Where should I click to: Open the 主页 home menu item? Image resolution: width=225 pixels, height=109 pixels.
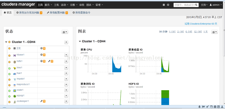click(40, 5)
